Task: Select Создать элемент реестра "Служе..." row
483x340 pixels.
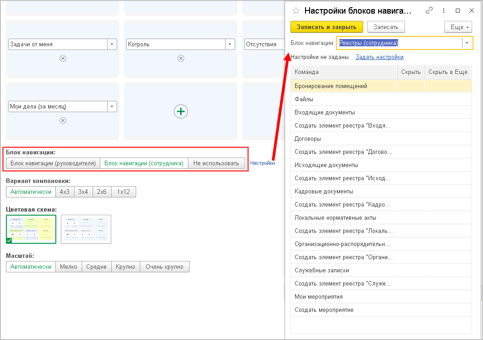Action: [381, 284]
